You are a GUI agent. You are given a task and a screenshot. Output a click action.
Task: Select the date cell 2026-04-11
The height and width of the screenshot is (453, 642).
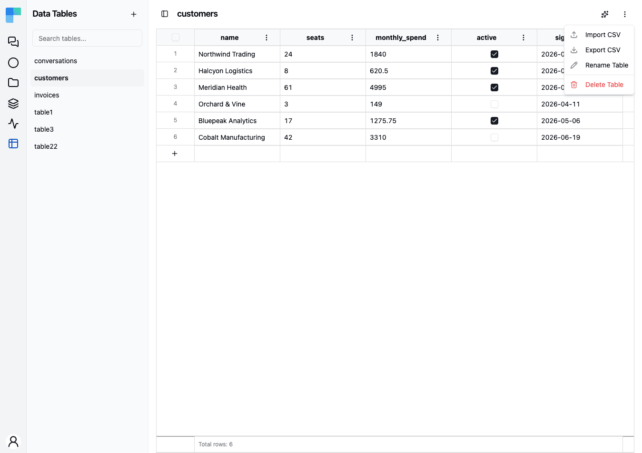[x=580, y=104]
